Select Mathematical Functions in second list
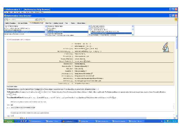The image size is (183, 137). click(68, 32)
